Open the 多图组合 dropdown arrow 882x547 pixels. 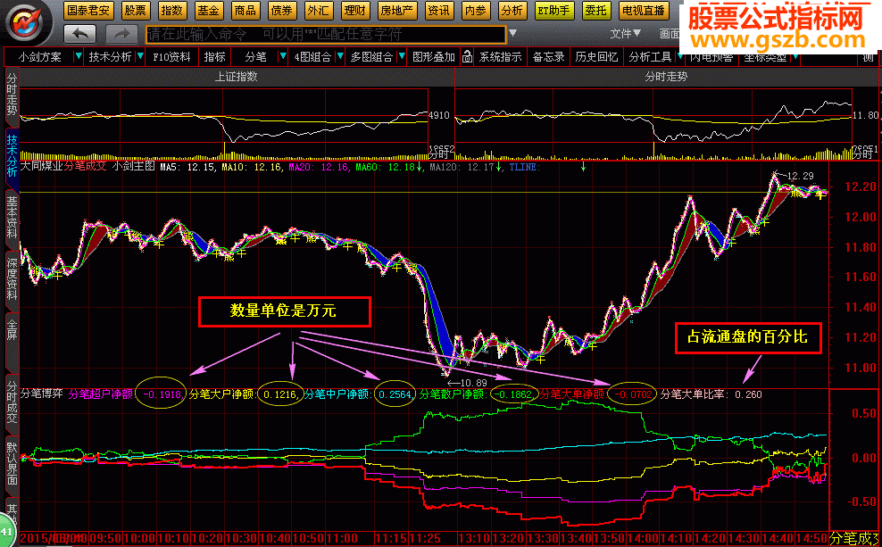click(402, 57)
